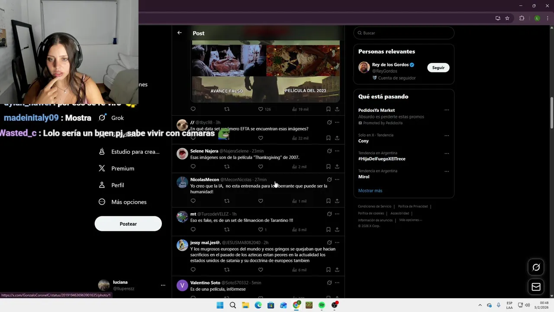Like NicolasMecon's comment
The image size is (554, 312).
(261, 201)
